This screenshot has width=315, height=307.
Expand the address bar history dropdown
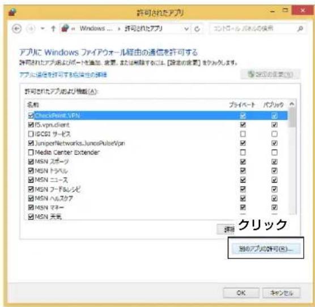[186, 29]
